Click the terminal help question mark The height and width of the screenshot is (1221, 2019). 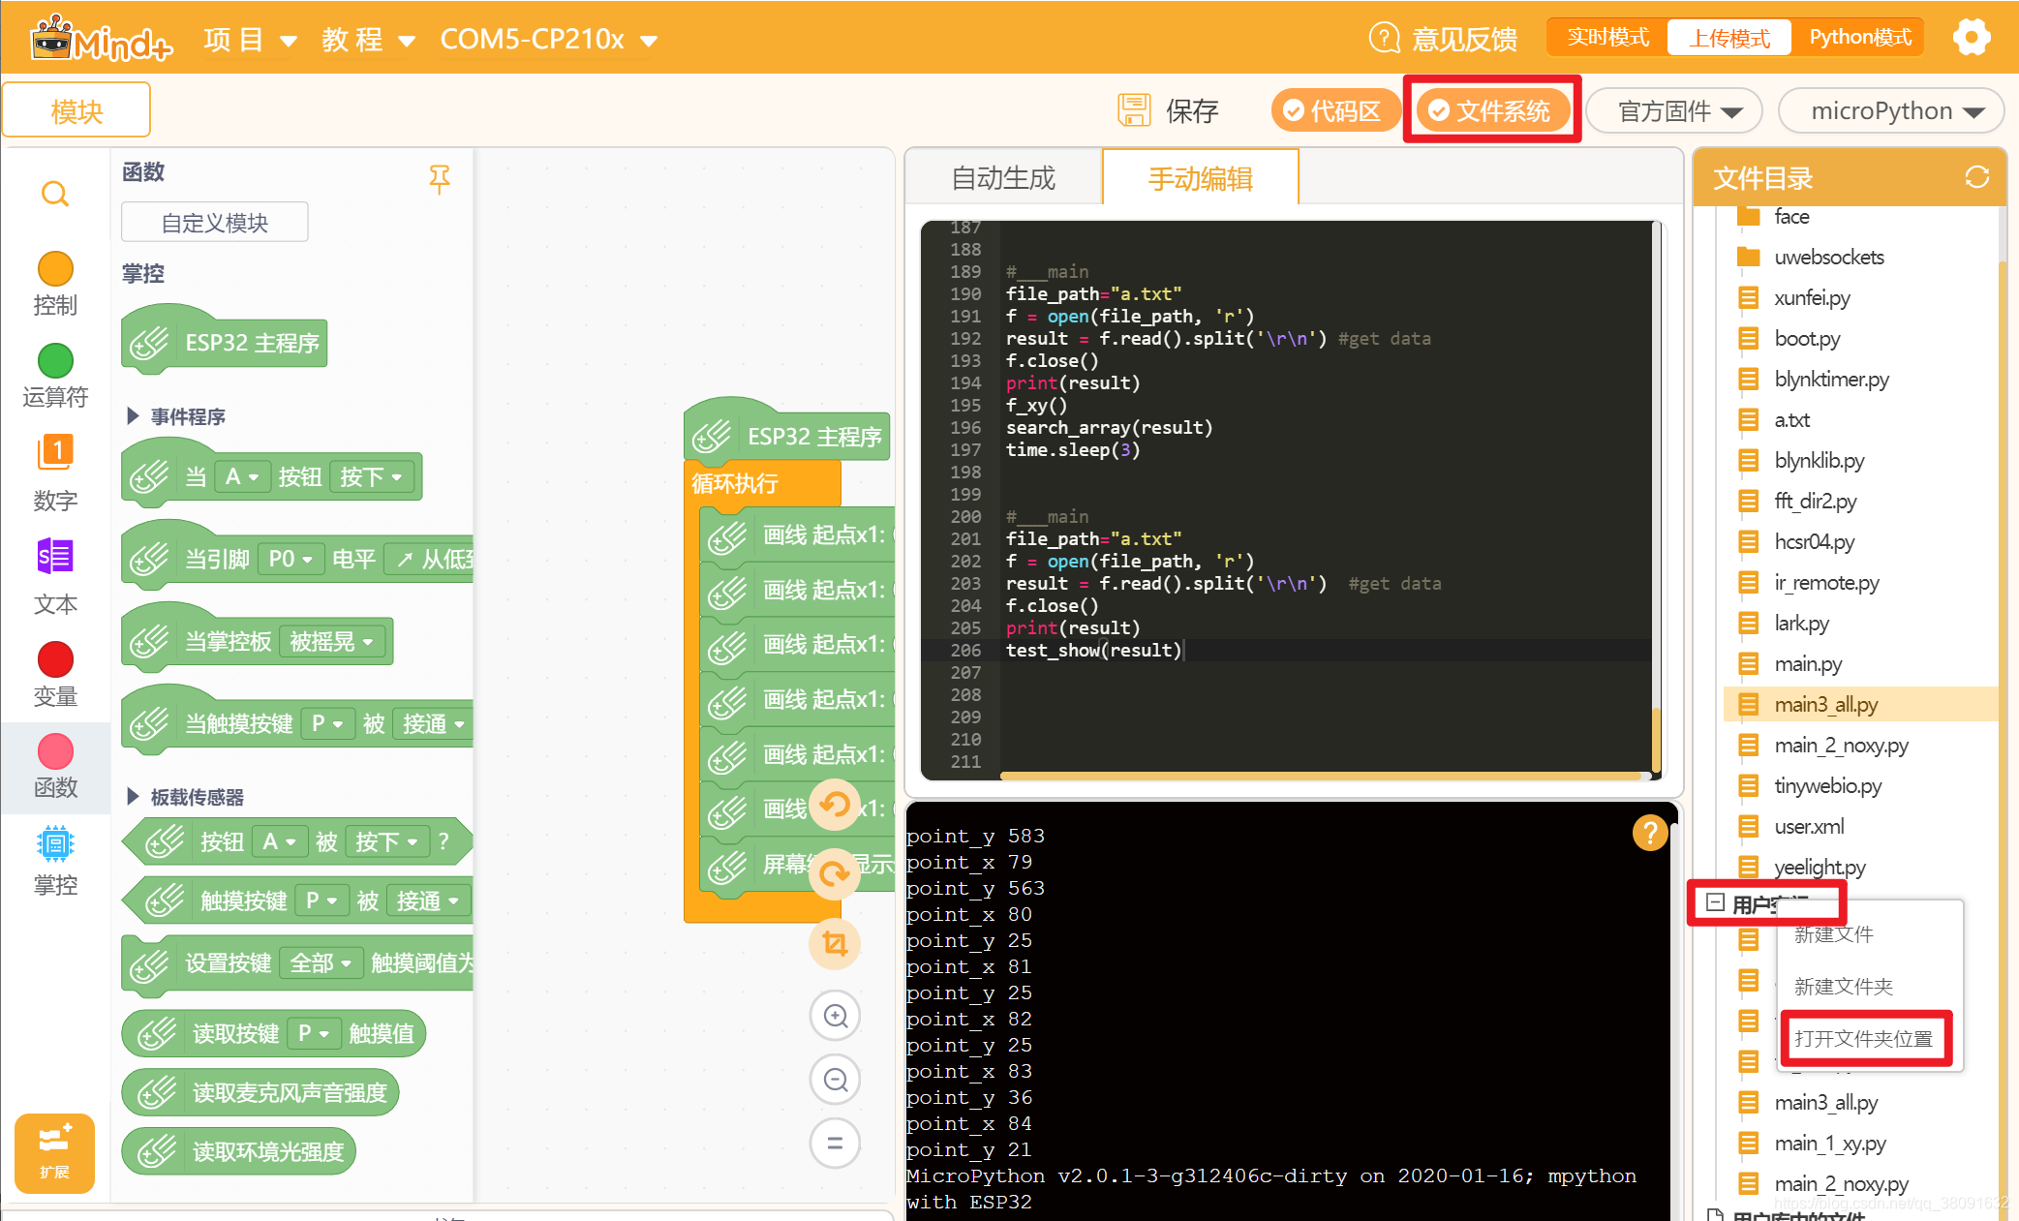coord(1649,833)
